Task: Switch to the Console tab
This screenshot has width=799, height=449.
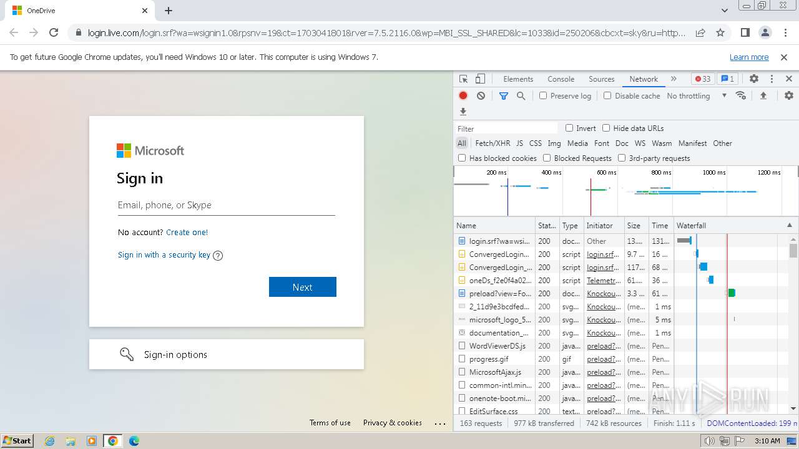Action: 561,79
